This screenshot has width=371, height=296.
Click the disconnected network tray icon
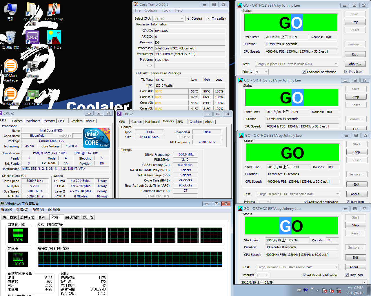tap(338, 291)
